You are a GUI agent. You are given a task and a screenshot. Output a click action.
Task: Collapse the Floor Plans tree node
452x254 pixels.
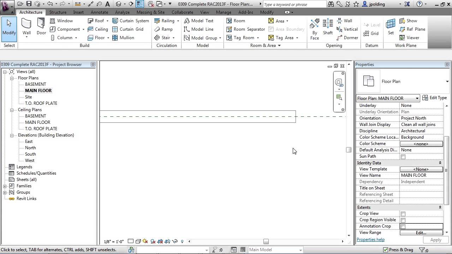pyautogui.click(x=12, y=78)
